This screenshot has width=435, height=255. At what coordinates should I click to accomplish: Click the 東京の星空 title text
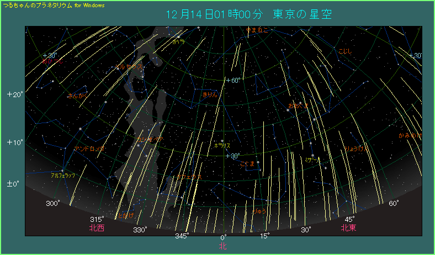pyautogui.click(x=302, y=14)
